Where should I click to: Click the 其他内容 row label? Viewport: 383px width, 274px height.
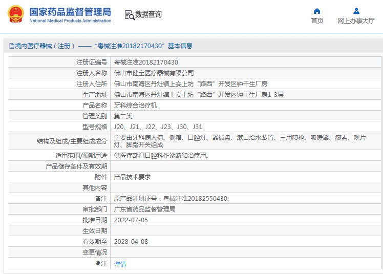pyautogui.click(x=95, y=188)
